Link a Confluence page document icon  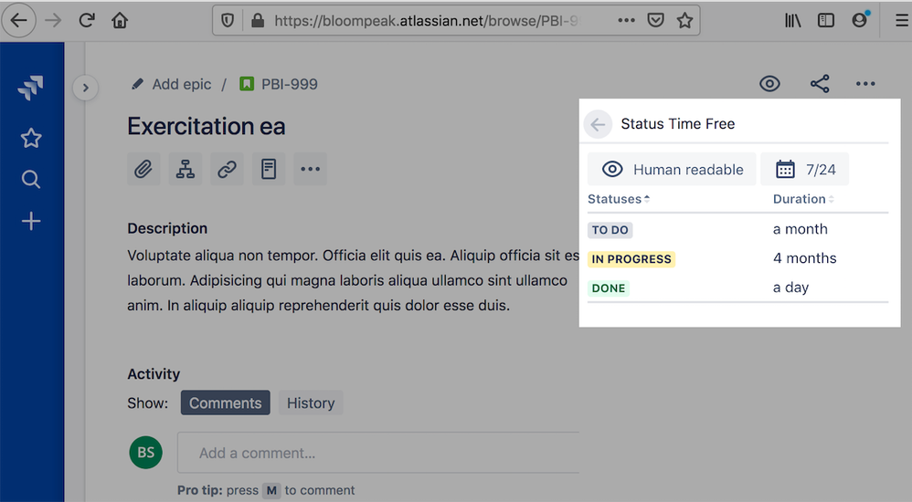tap(269, 169)
